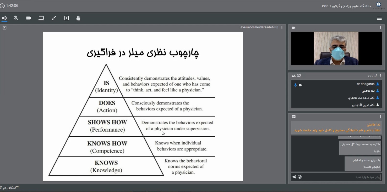387x192 pixels.
Task: Select user dr.dadgaran in users list
Action: 366,84
